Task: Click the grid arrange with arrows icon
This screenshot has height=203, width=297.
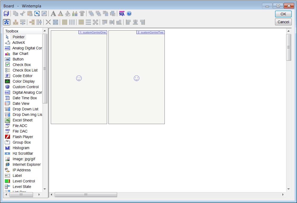Action: pyautogui.click(x=95, y=22)
